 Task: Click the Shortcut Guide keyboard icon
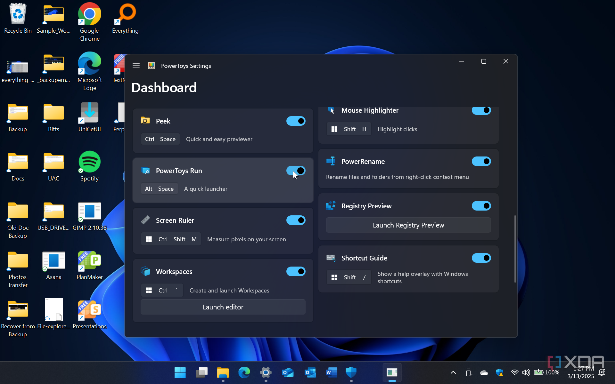[331, 258]
